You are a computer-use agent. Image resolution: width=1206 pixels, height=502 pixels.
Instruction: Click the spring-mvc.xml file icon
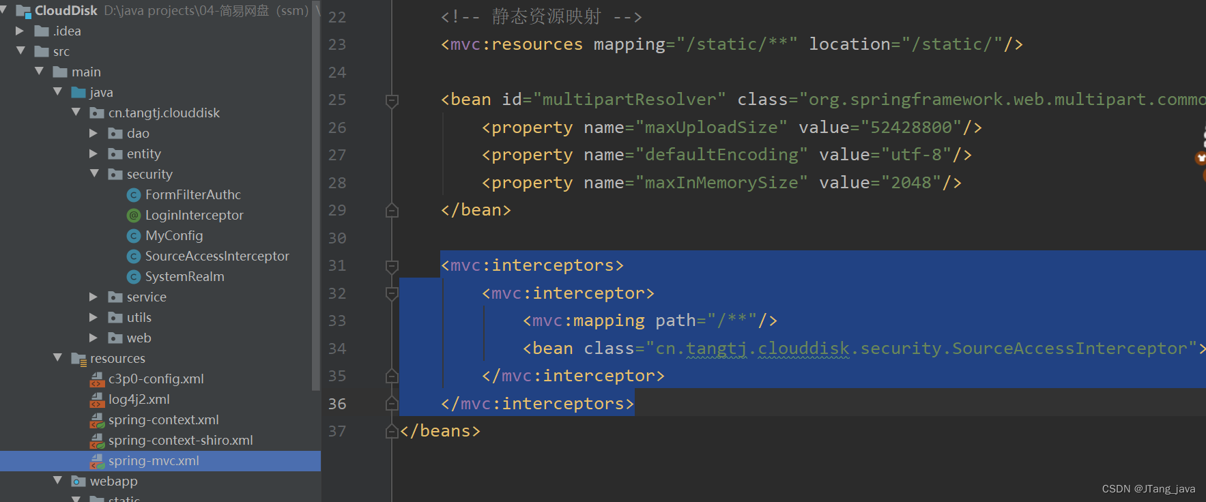97,461
